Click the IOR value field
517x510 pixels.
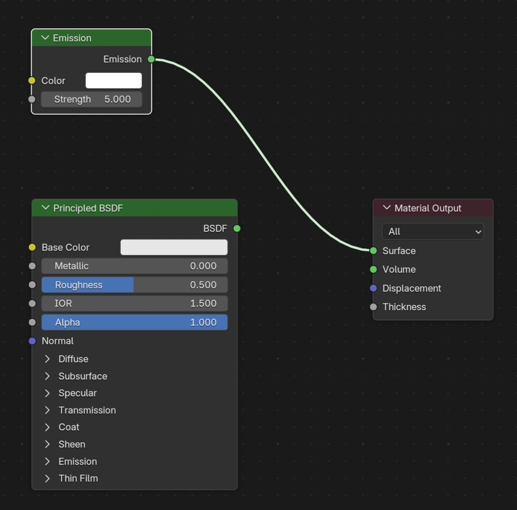point(134,303)
